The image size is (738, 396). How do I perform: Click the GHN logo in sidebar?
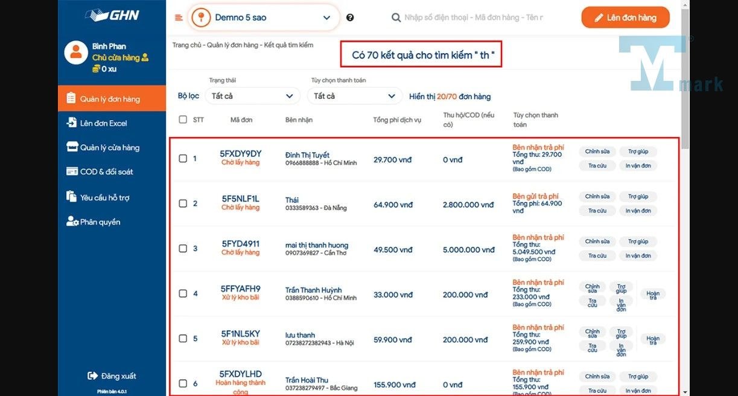pos(112,15)
